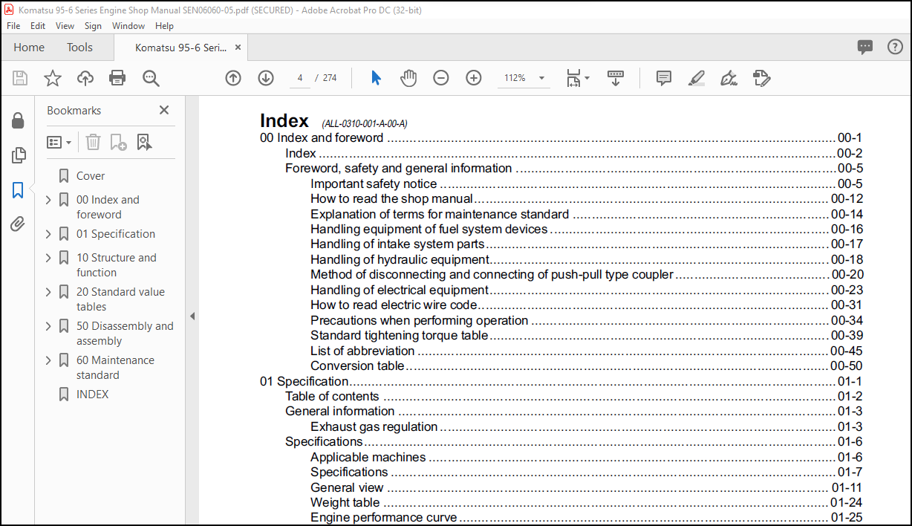Viewport: 912px width, 526px height.
Task: Add a sticky note comment
Action: [x=664, y=78]
